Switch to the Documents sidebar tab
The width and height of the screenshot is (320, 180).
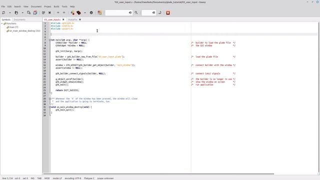pos(19,19)
